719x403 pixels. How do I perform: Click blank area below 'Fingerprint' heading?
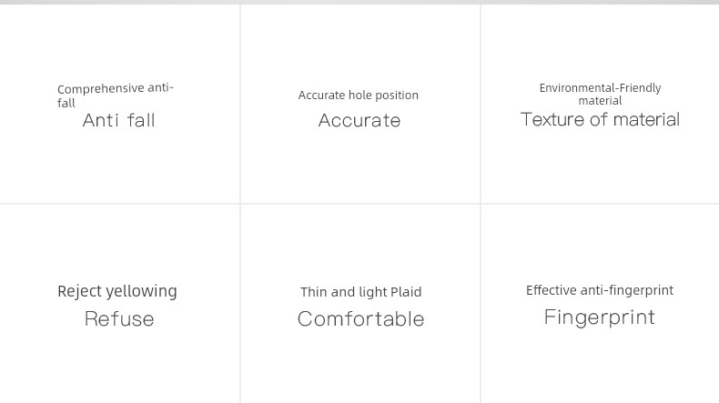(600, 367)
